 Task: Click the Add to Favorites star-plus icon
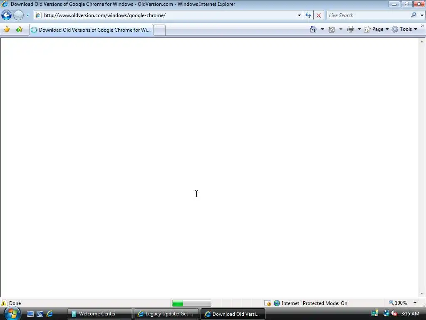pos(19,30)
